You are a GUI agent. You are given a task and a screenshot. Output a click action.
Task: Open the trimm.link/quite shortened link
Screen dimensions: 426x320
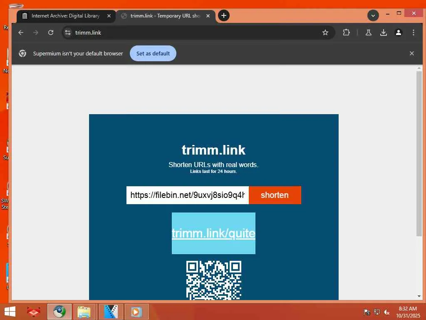tap(213, 233)
